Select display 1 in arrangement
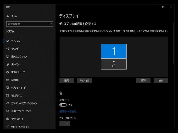Screen dimensions: 178x133 (x=114, y=51)
